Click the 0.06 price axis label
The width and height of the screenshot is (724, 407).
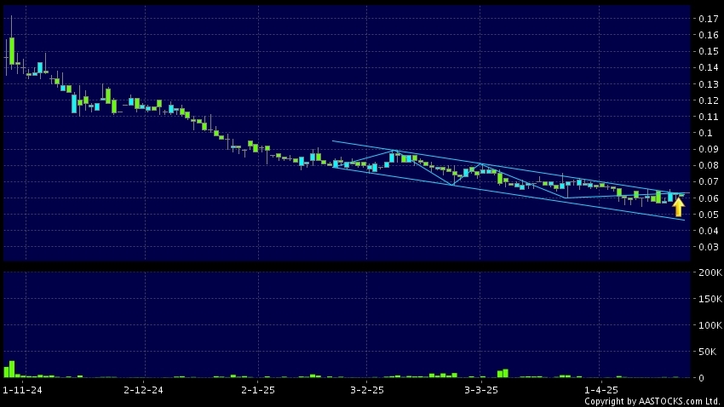(709, 198)
